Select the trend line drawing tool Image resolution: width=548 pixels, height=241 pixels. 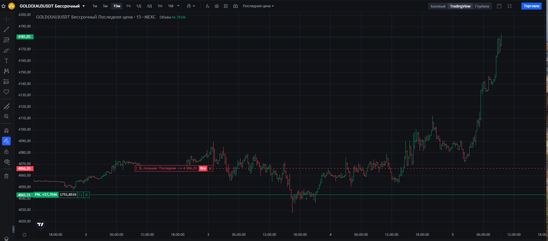click(6, 29)
